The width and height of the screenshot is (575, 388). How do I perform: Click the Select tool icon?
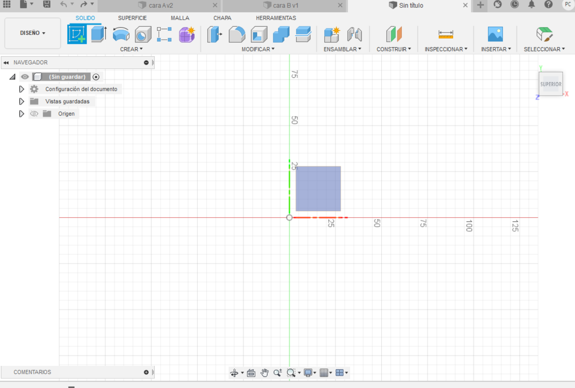[x=545, y=34]
